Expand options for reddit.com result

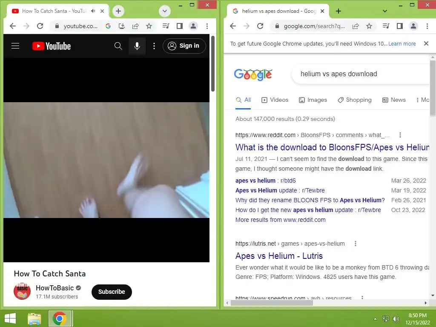pos(400,135)
